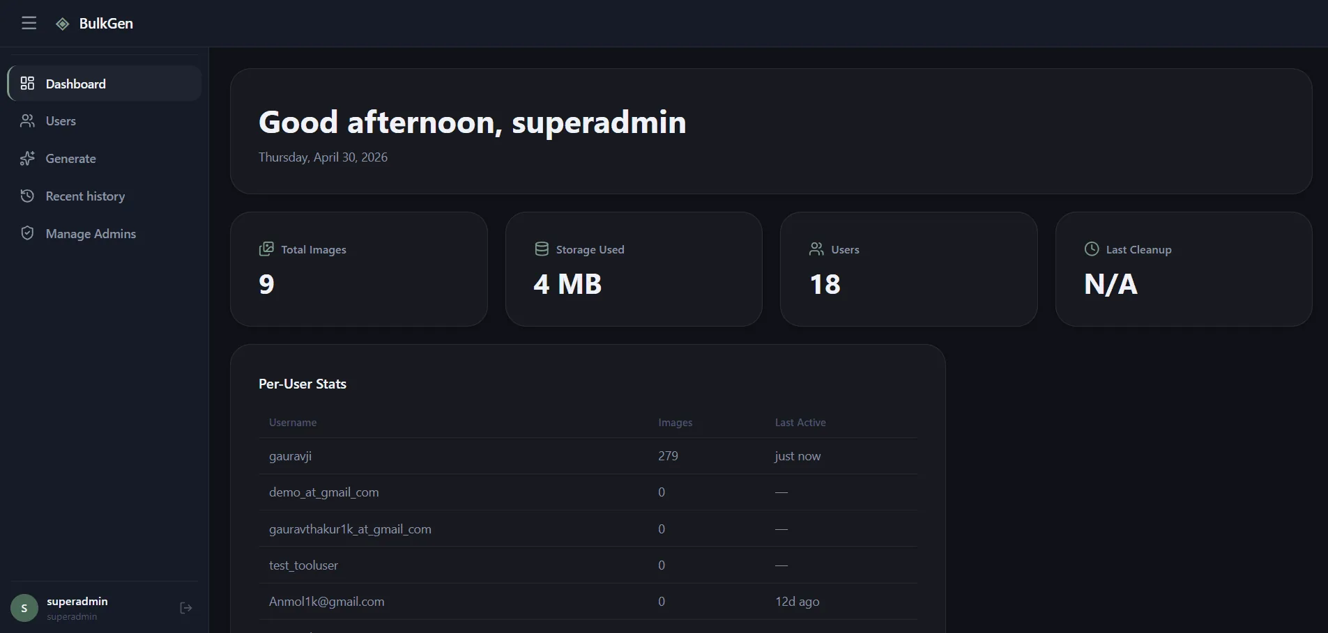Click the Manage Admins shield icon
Screen dimensions: 1328x633
coord(27,233)
